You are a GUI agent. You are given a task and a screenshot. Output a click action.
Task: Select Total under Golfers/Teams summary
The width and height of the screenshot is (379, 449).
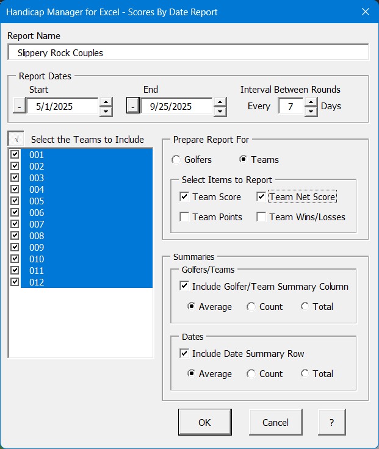coord(305,306)
